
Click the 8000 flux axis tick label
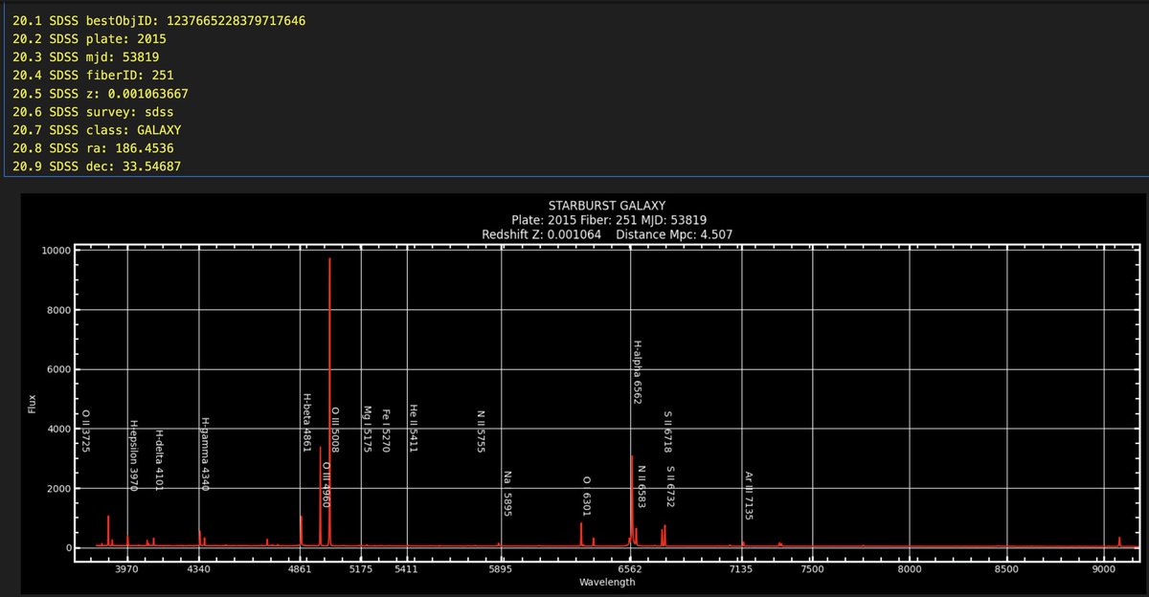(60, 310)
